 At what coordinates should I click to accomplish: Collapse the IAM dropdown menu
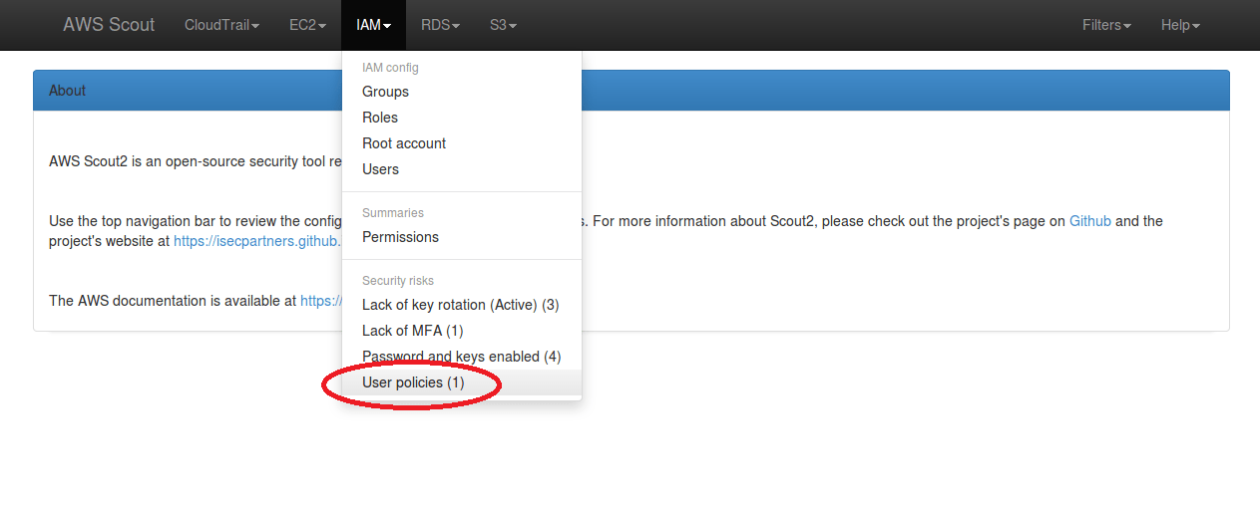pos(373,25)
